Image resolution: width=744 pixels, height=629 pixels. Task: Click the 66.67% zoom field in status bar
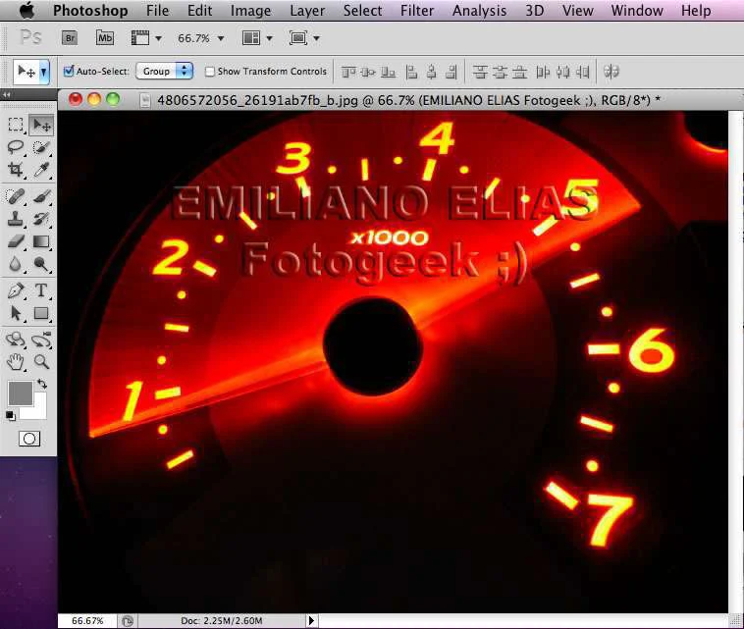[87, 620]
